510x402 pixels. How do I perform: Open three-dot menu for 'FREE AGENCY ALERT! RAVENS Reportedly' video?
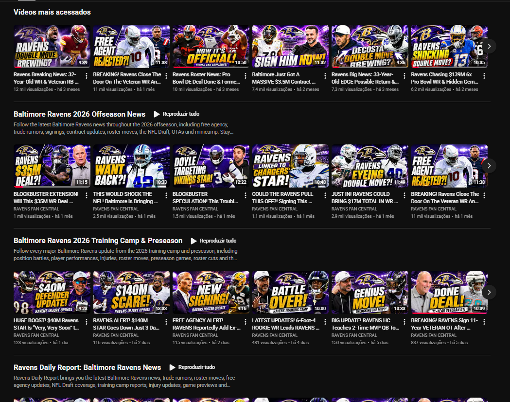246,322
